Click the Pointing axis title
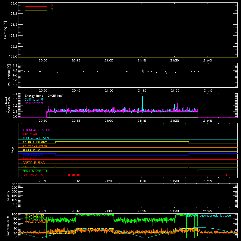Viewport: 241px width, 241px height. [x=5, y=30]
